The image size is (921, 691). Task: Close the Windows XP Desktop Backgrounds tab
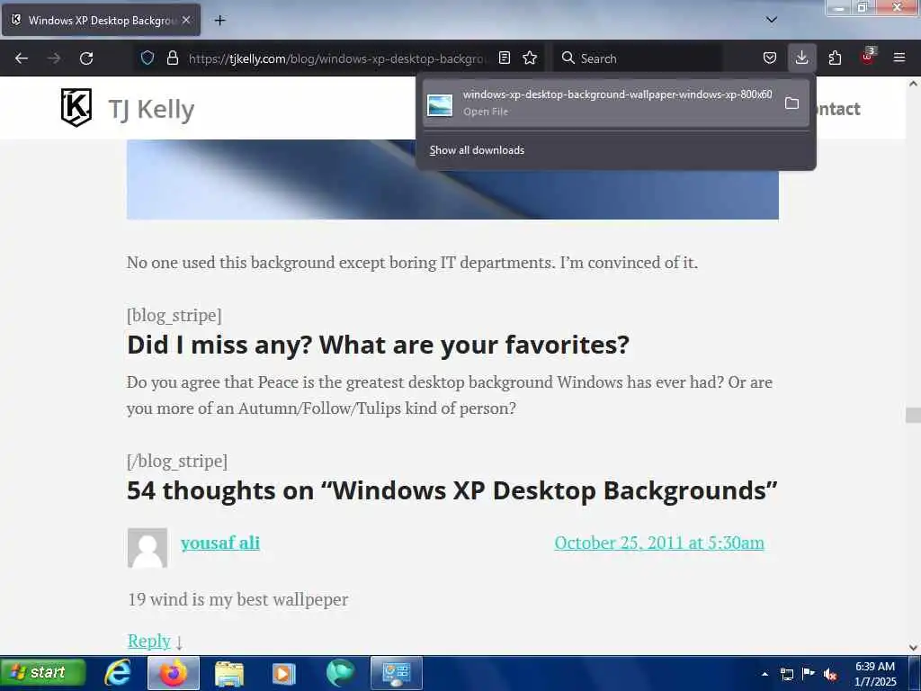[186, 20]
